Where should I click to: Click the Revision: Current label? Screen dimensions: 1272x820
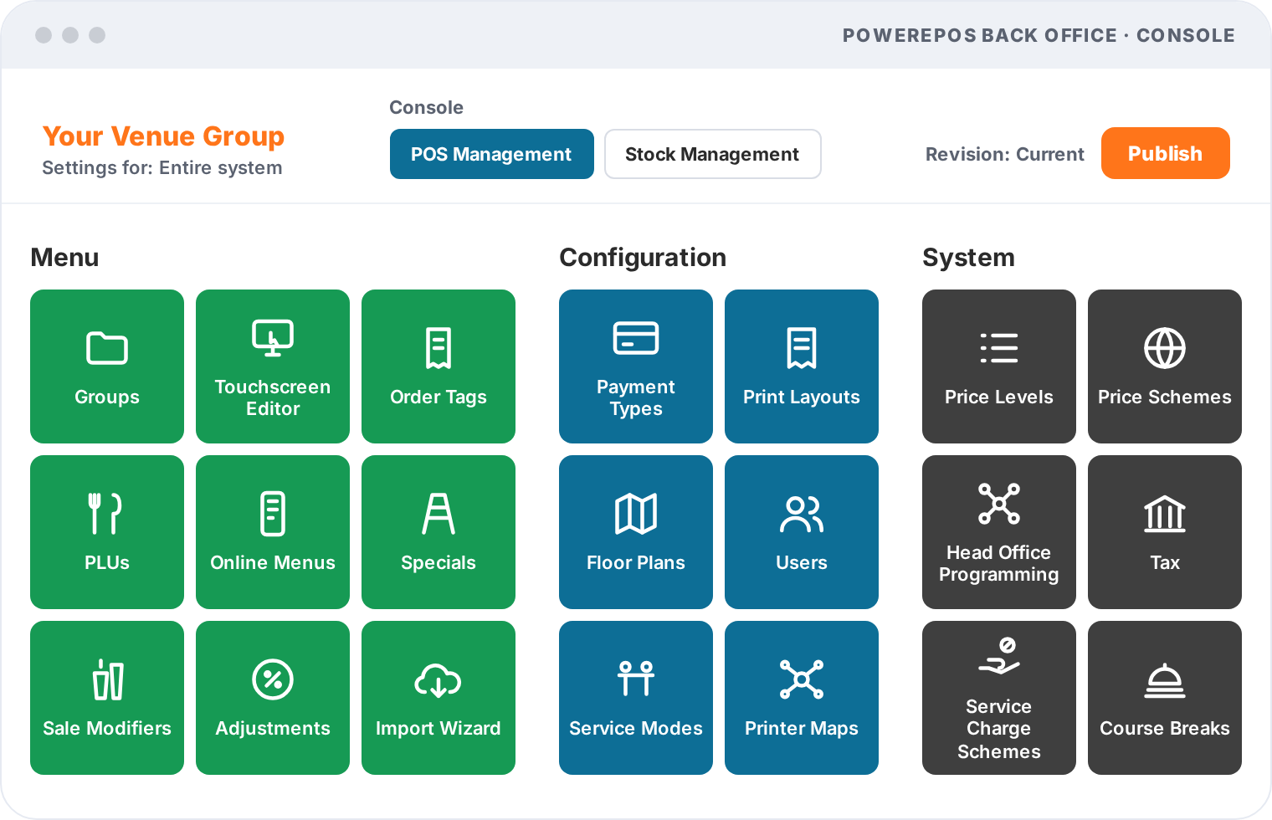coord(1004,155)
